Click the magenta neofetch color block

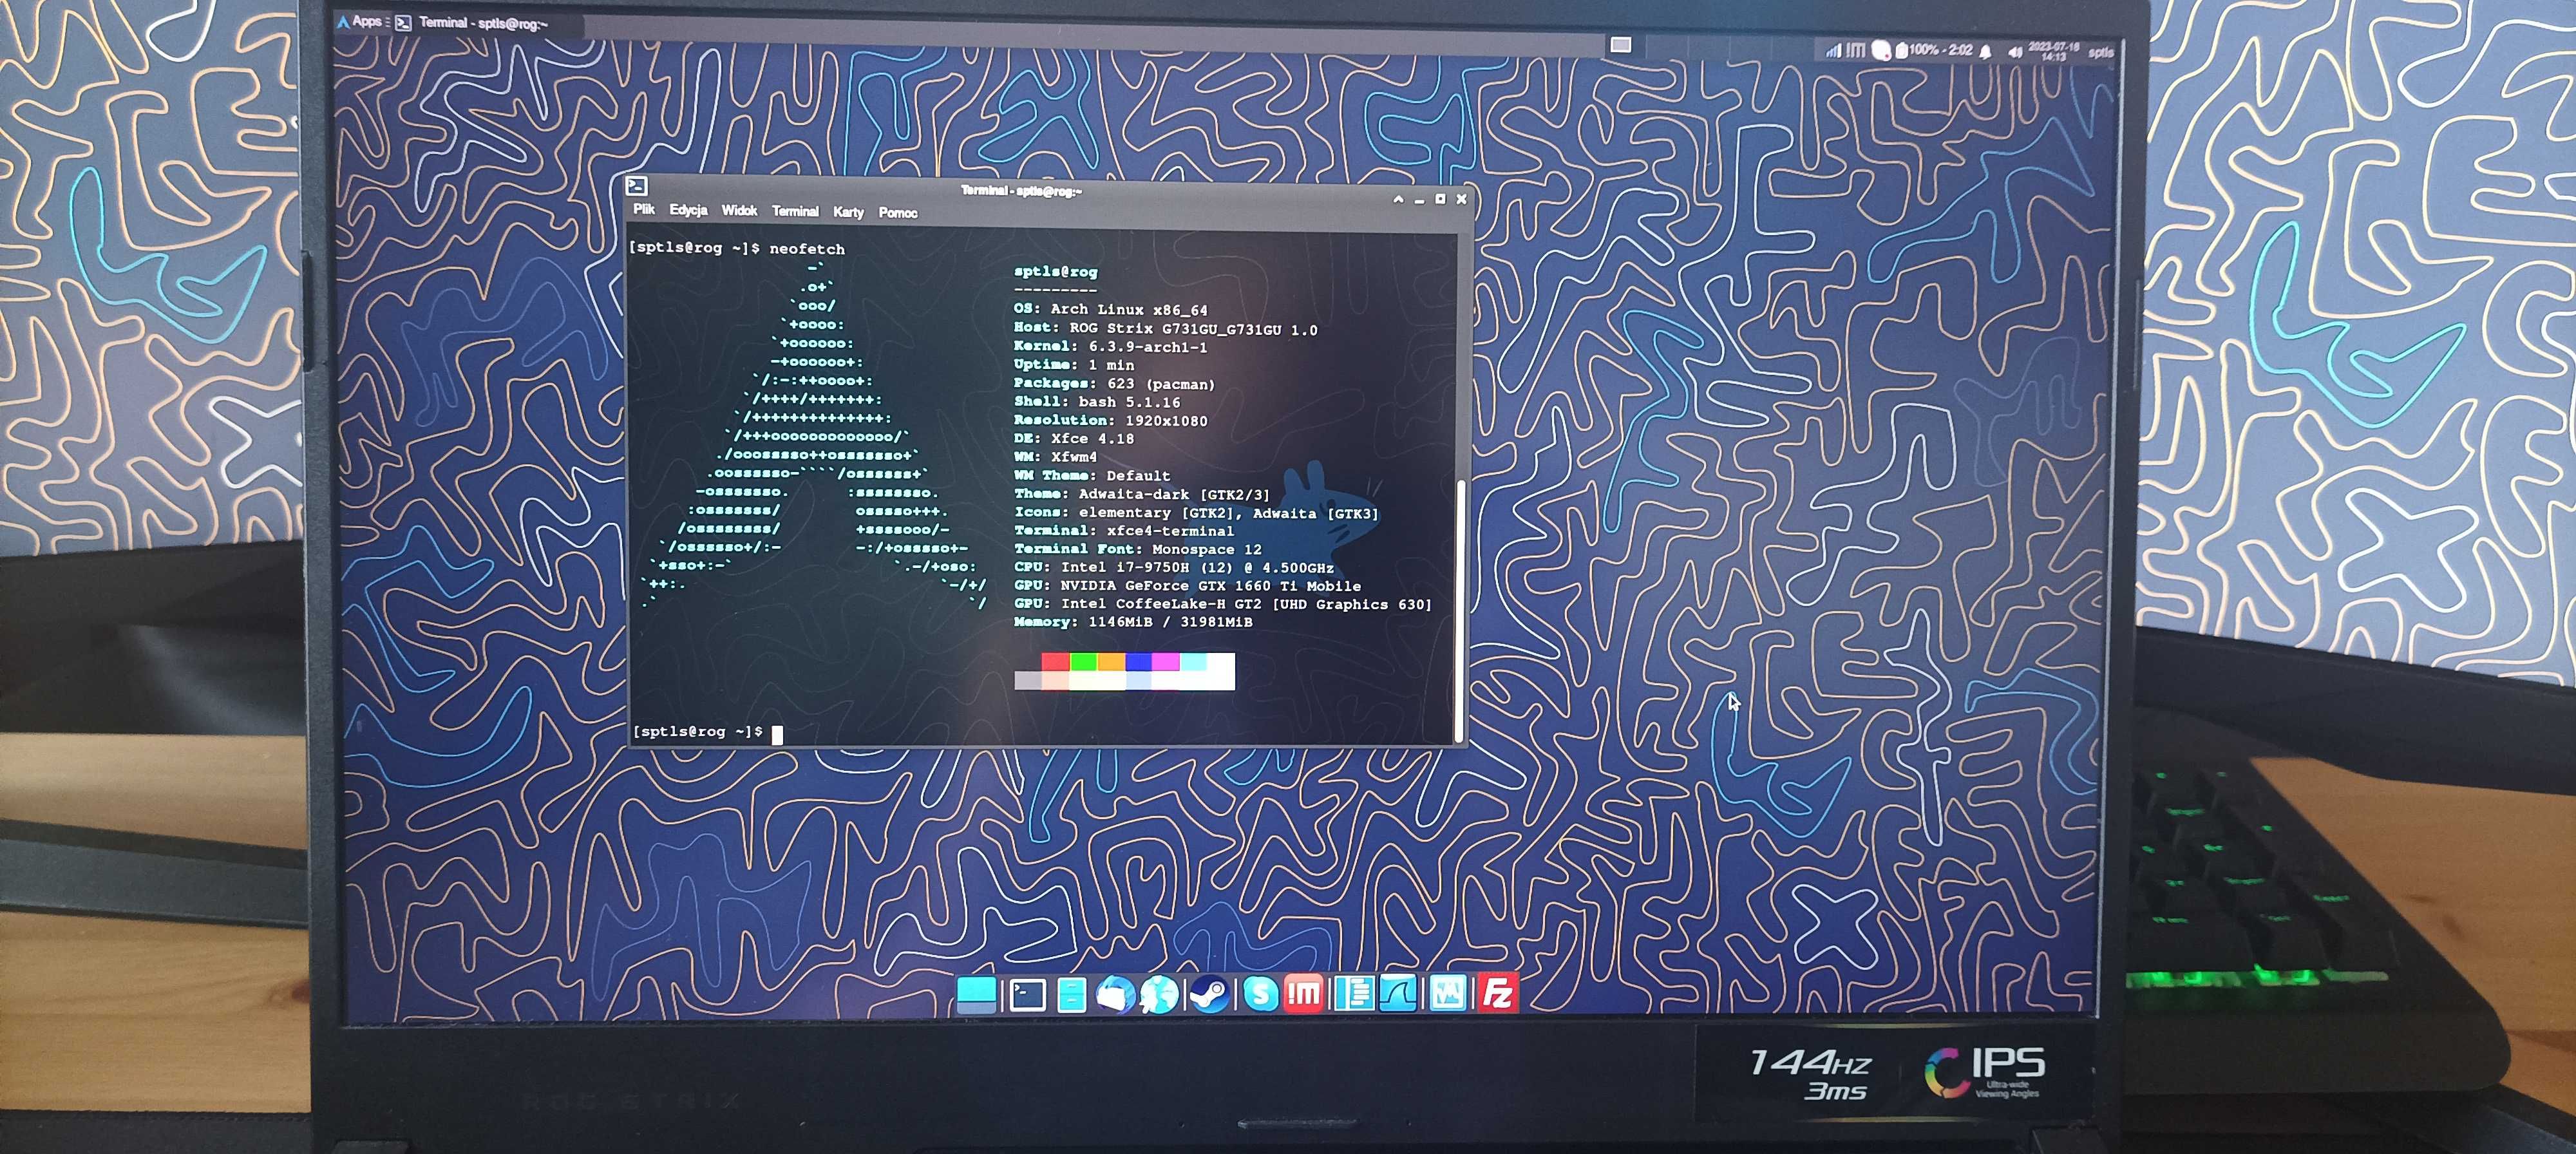pyautogui.click(x=1165, y=662)
